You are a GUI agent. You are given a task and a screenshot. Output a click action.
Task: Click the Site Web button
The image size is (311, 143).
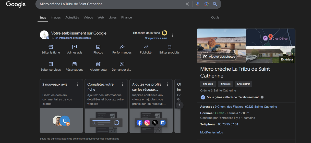click(x=208, y=84)
